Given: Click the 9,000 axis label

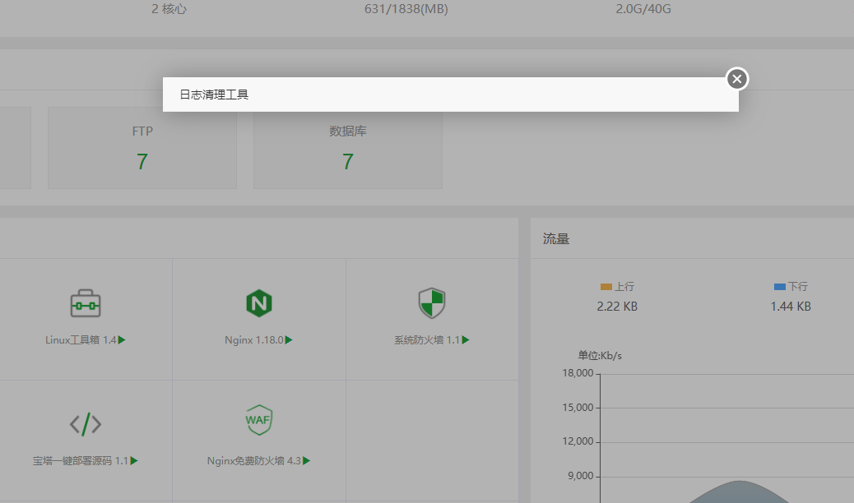Looking at the screenshot, I should click(581, 476).
